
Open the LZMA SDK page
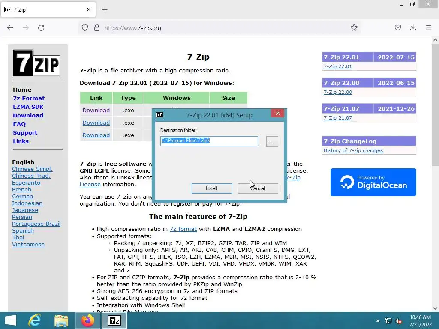[x=28, y=107]
